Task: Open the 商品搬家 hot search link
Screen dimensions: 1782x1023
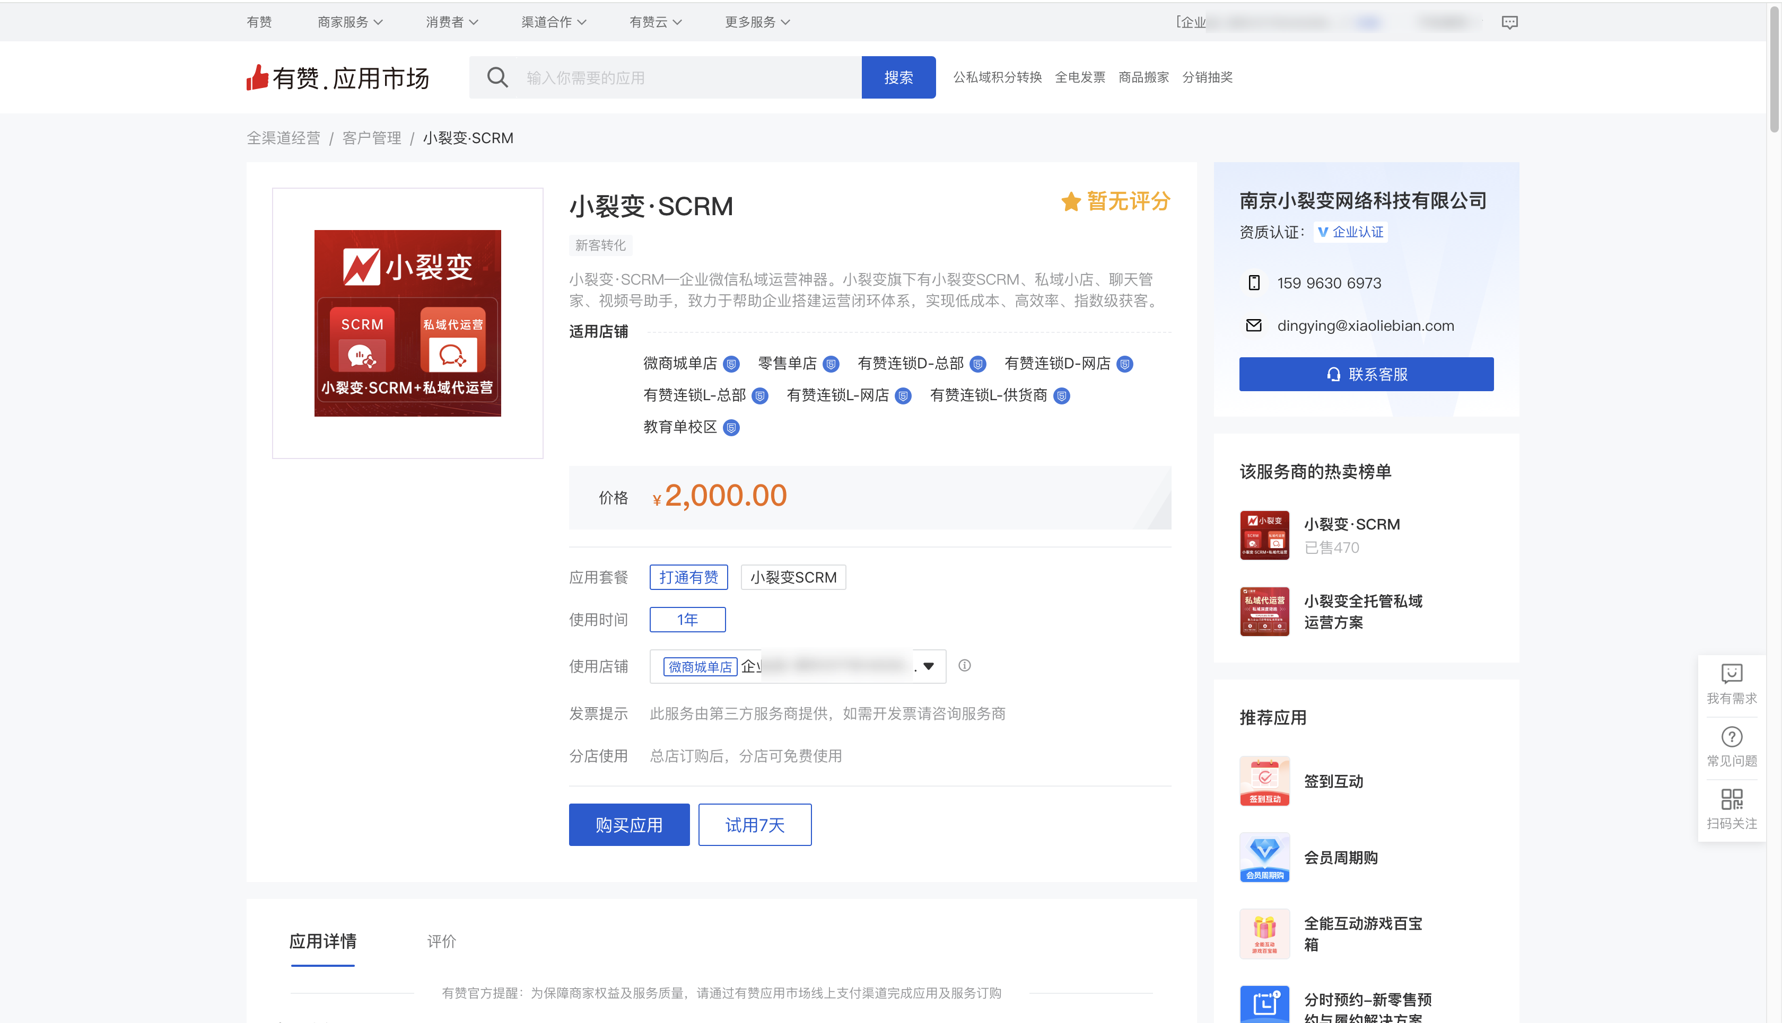Action: [1143, 77]
